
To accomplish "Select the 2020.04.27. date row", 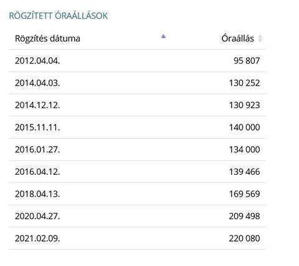I will [137, 216].
